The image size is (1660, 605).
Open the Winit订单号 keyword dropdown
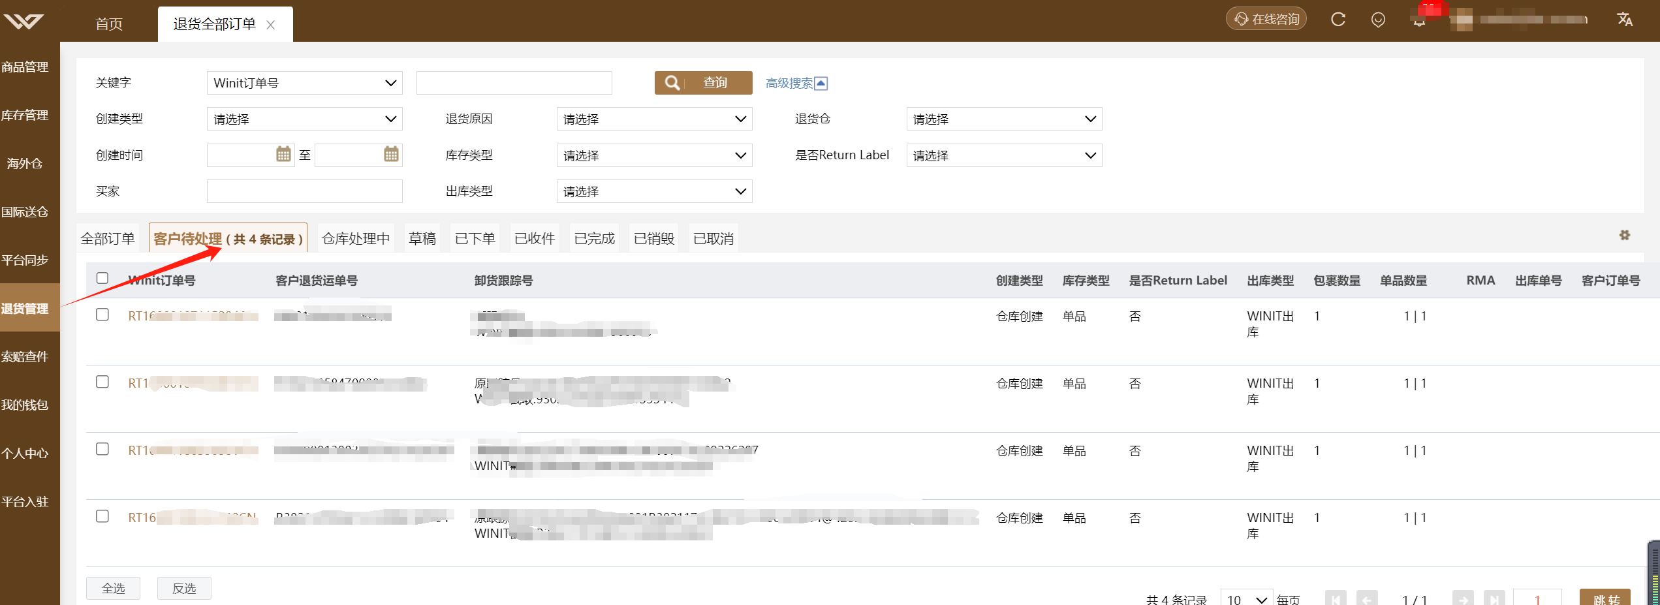tap(305, 83)
